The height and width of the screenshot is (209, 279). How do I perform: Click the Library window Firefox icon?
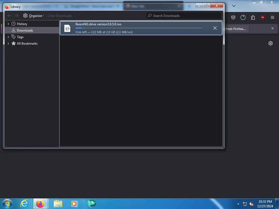pos(7,7)
